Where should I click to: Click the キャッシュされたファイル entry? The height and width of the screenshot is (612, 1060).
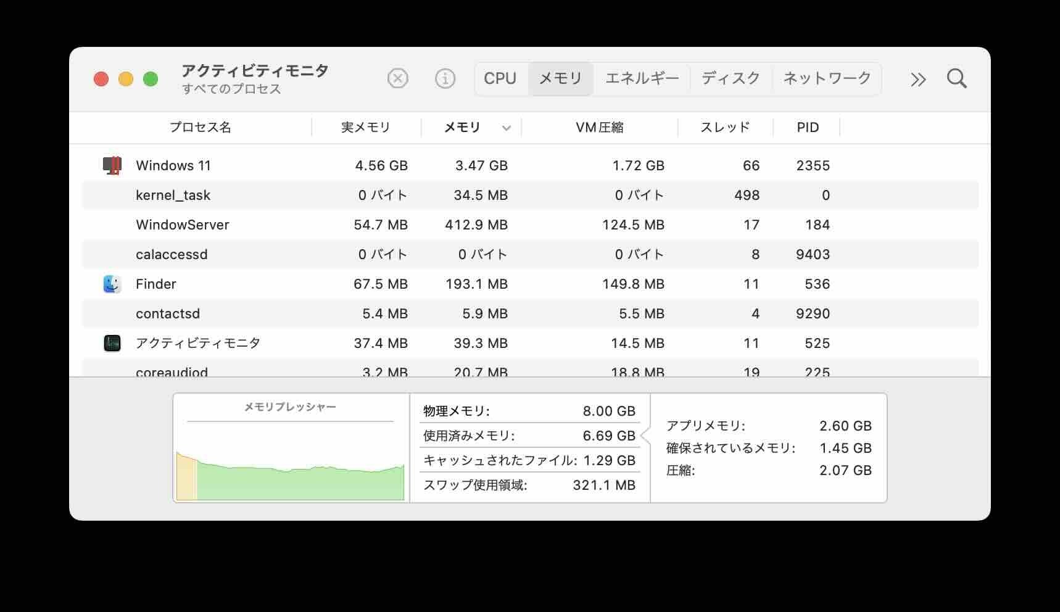click(x=529, y=460)
